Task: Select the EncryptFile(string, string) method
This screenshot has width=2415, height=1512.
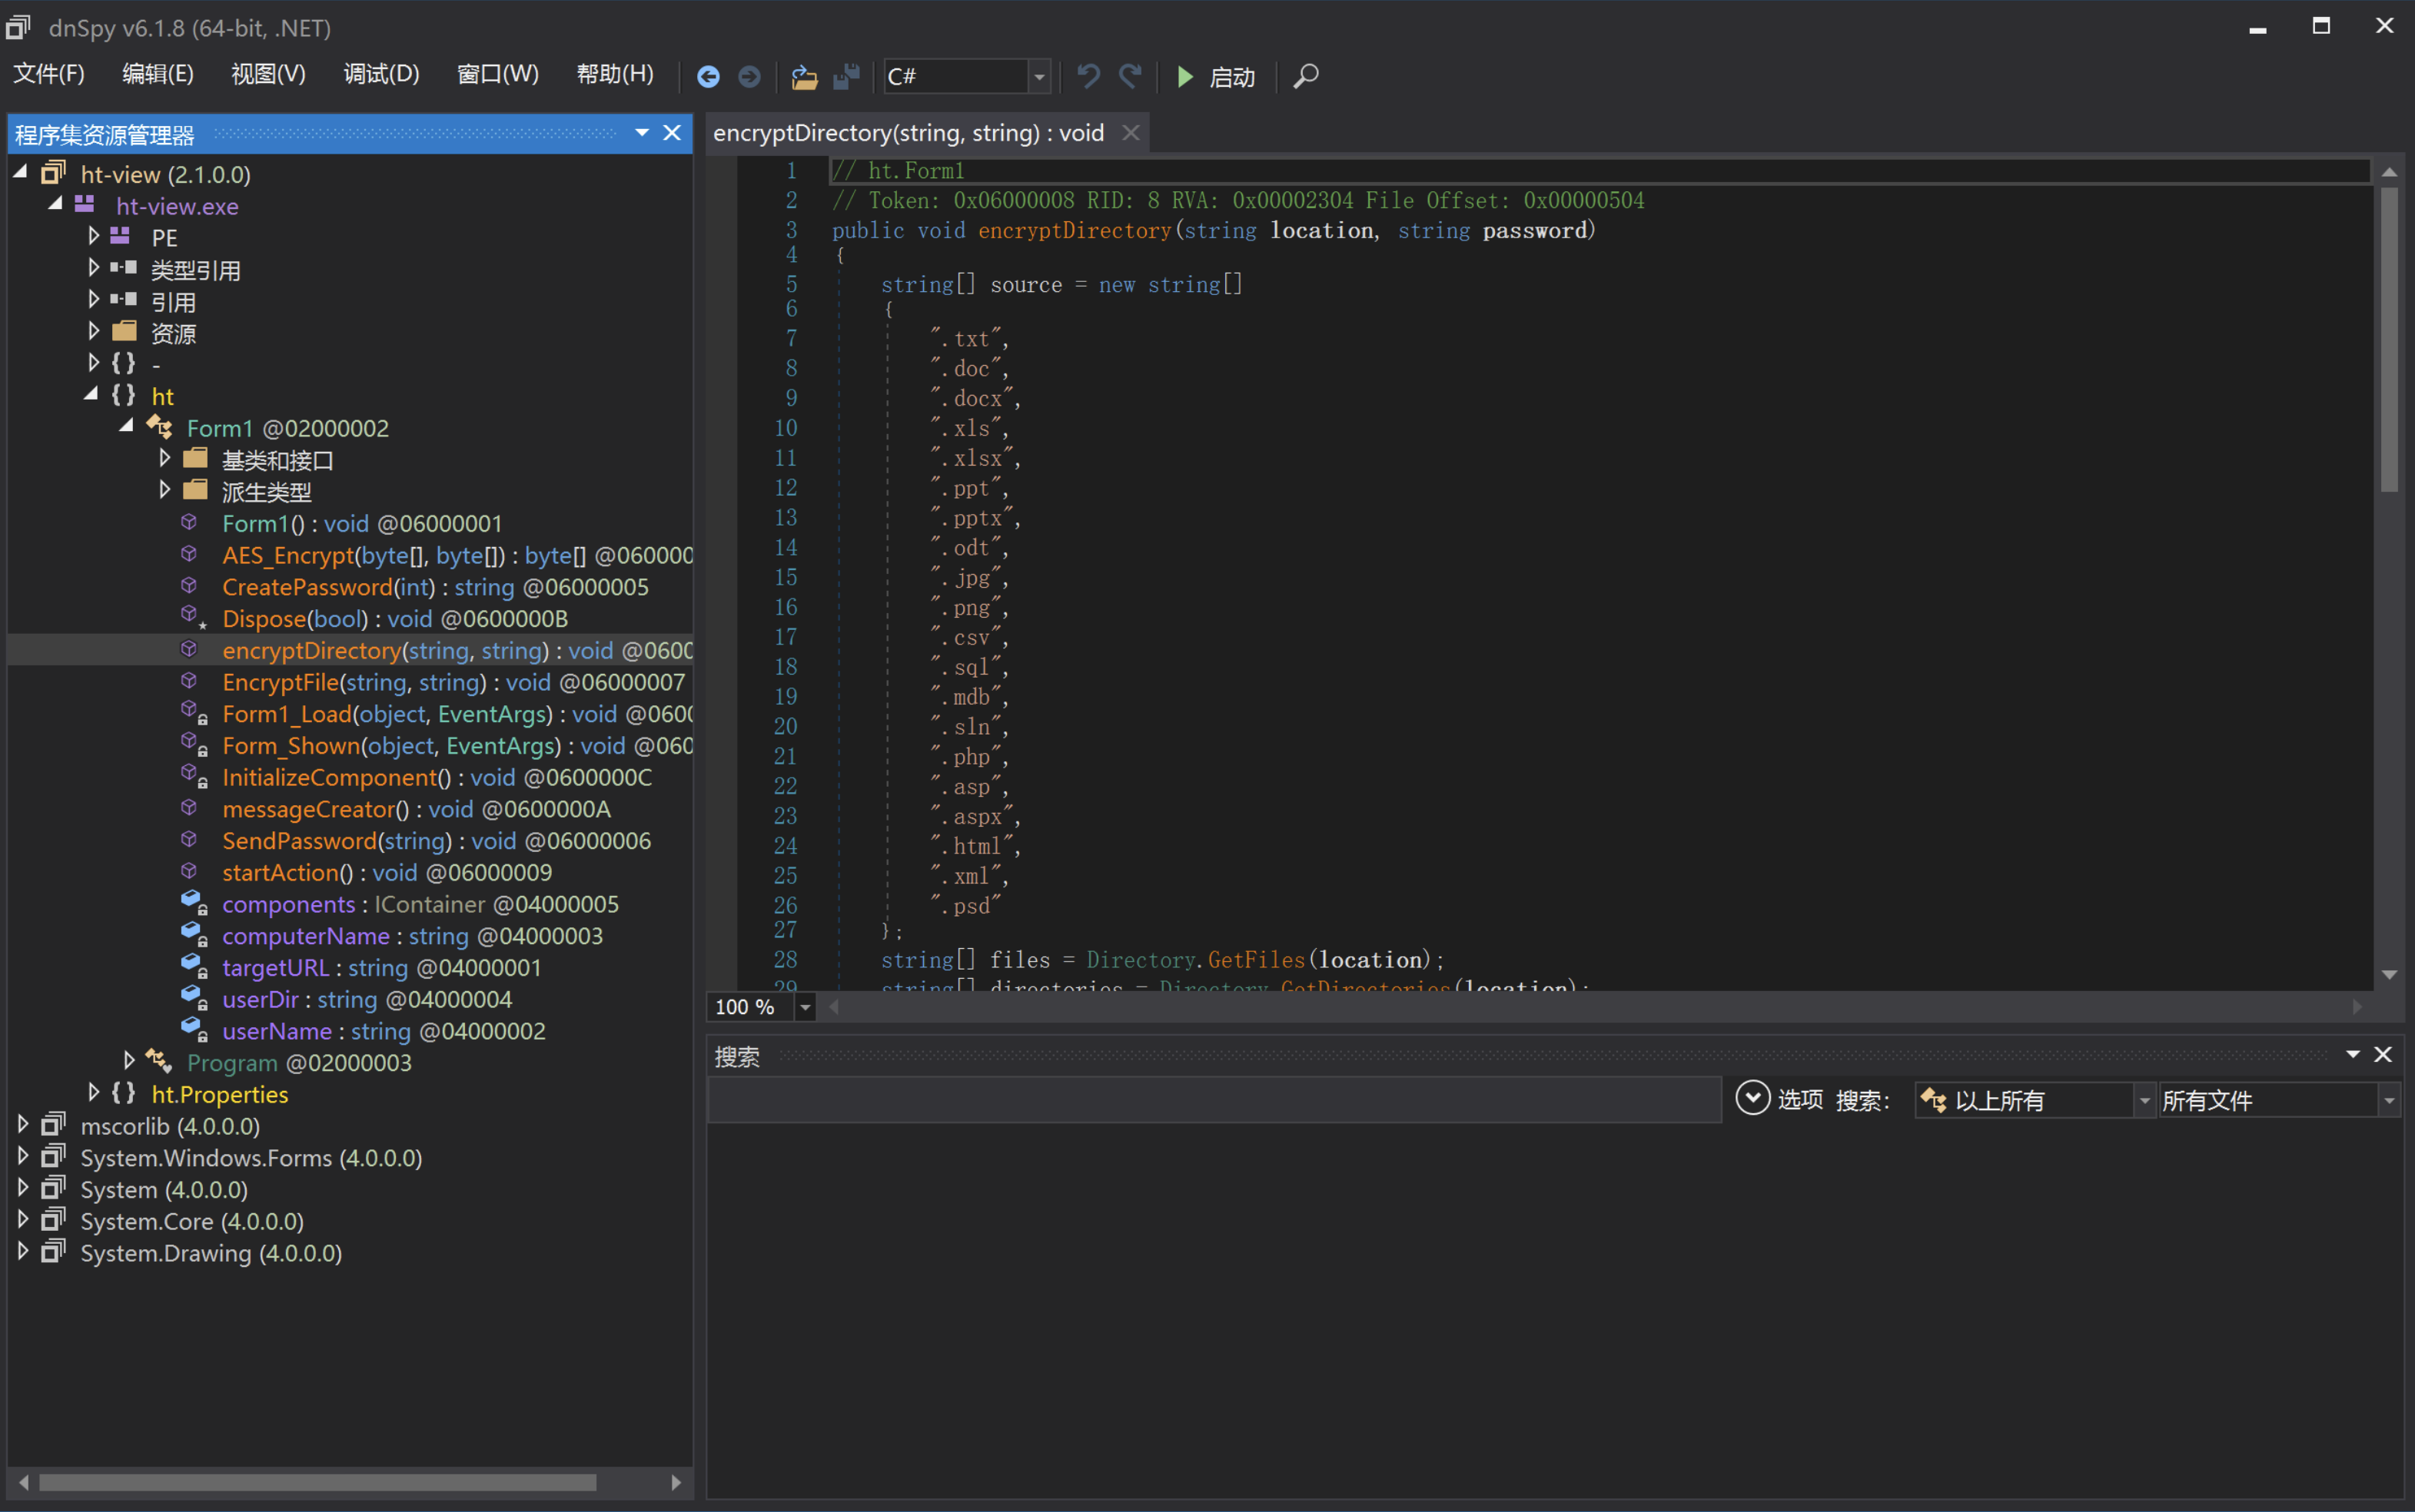Action: point(453,682)
